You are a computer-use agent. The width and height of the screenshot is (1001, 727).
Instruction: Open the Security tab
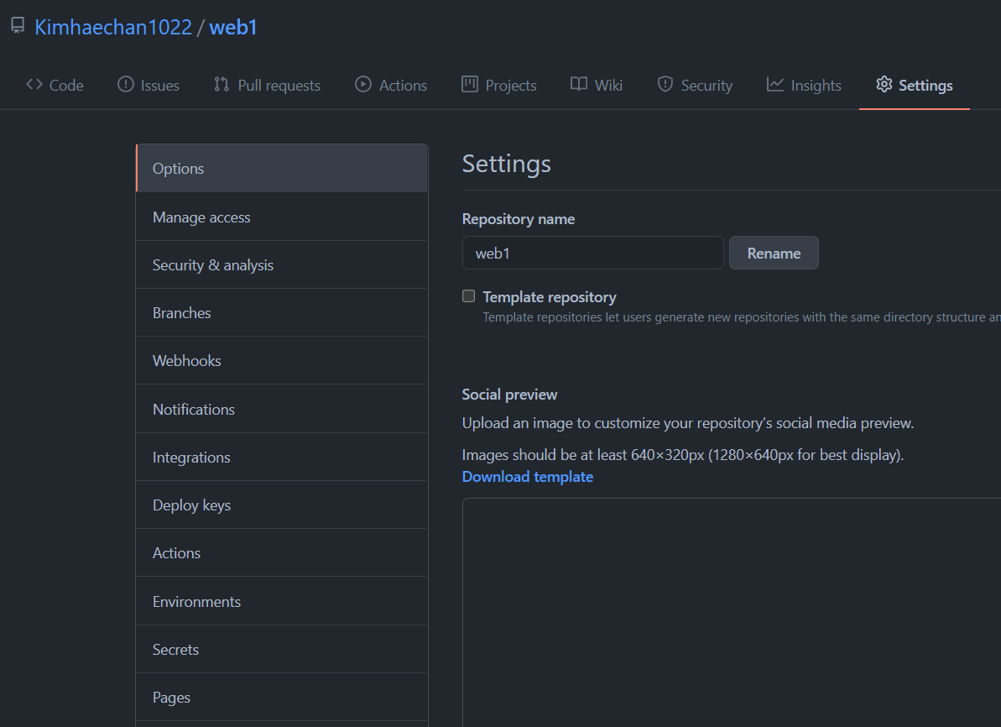click(696, 85)
